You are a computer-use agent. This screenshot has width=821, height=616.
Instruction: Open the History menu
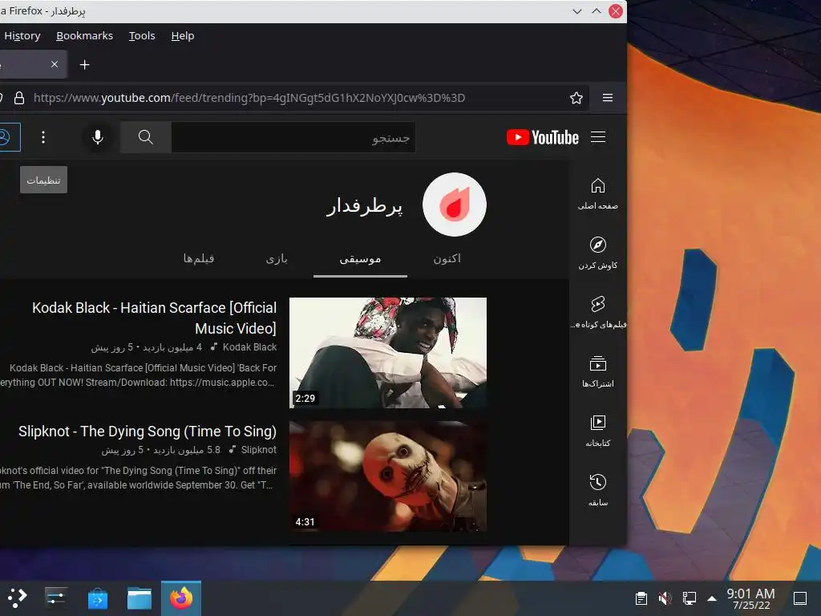[22, 35]
